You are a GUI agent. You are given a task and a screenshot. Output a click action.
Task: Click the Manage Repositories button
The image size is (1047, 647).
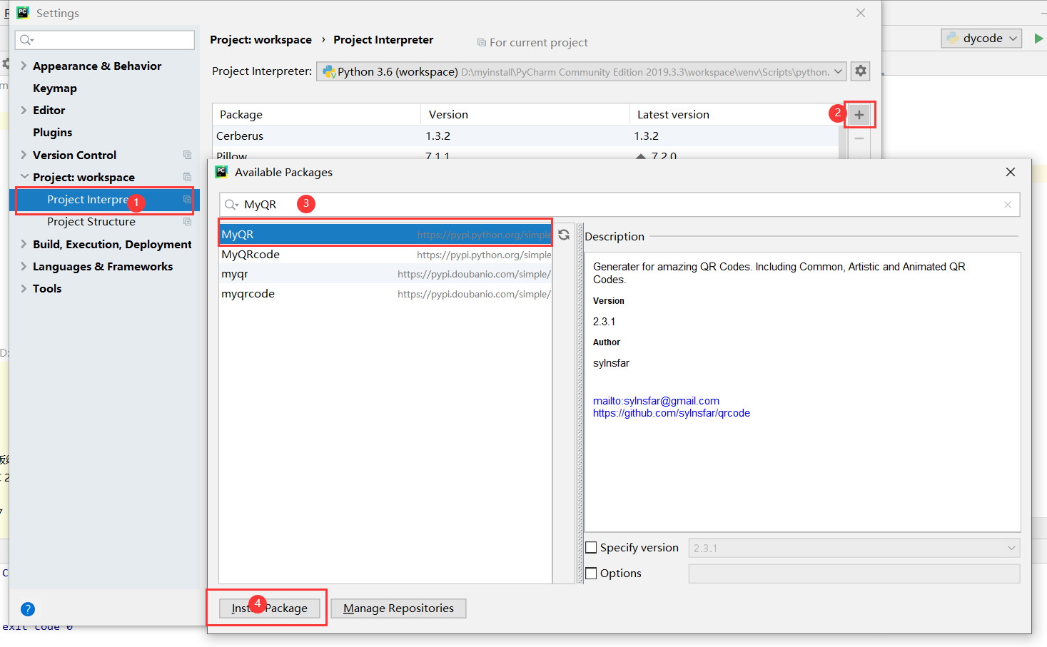398,608
